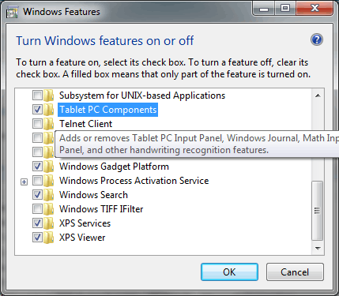Uncheck the XPS Viewer checkbox
The height and width of the screenshot is (296, 339).
click(37, 238)
